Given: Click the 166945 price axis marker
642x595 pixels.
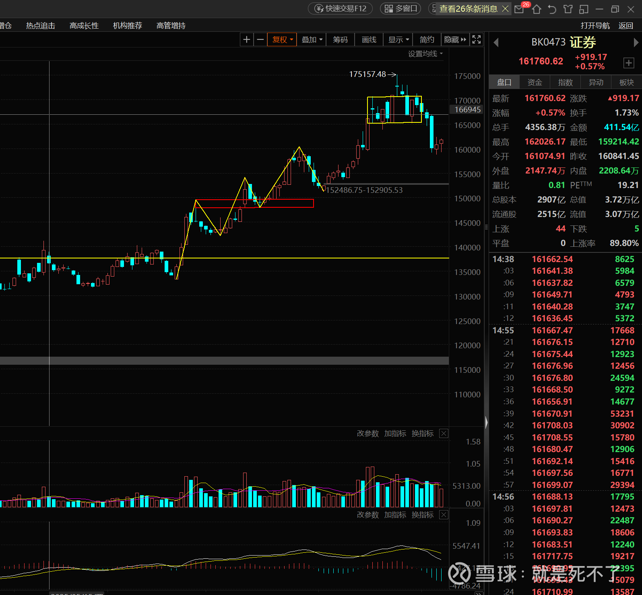Looking at the screenshot, I should point(467,109).
